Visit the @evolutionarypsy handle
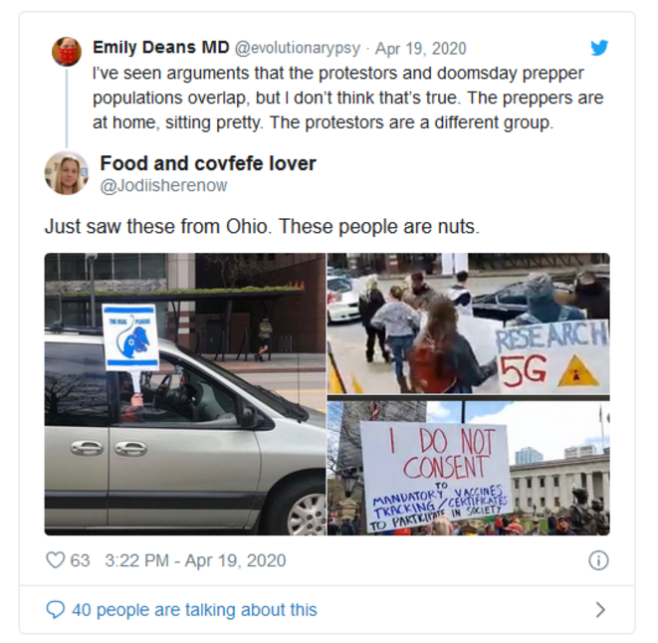The width and height of the screenshot is (658, 643). (297, 48)
